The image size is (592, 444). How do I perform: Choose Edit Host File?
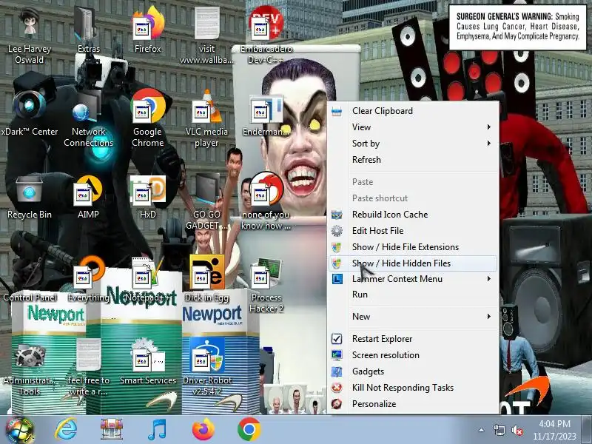(414, 230)
